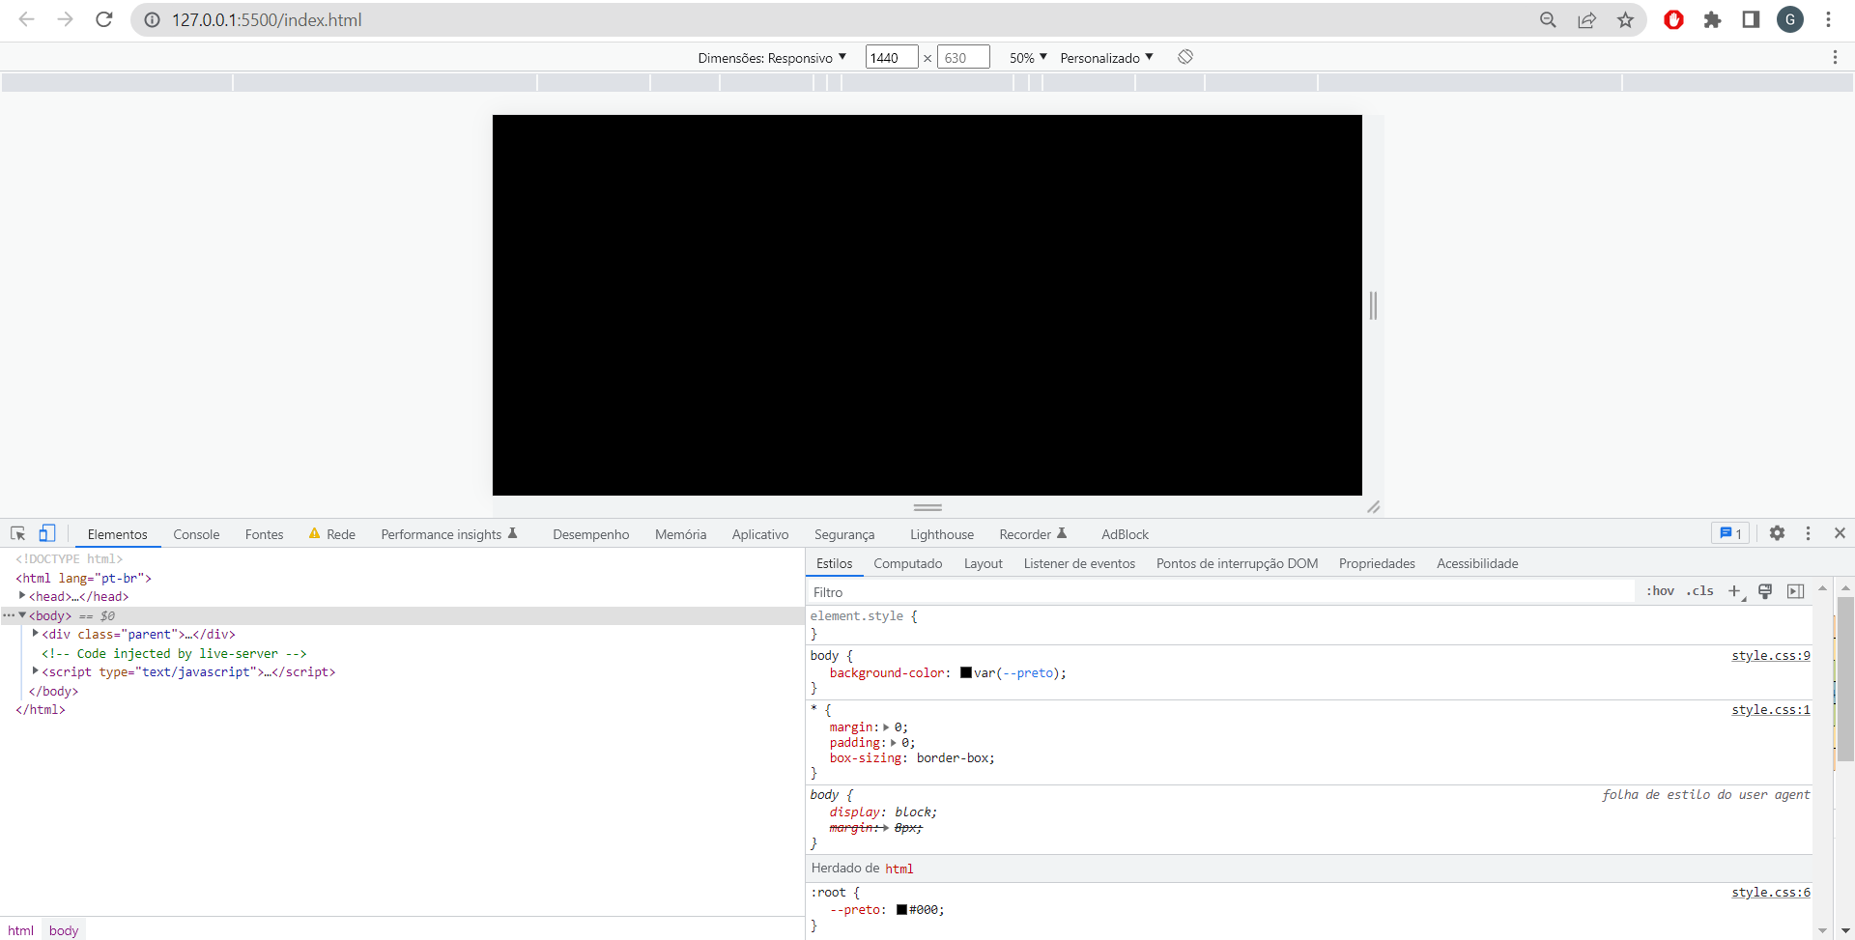Toggle :hov element state panel

[1660, 590]
